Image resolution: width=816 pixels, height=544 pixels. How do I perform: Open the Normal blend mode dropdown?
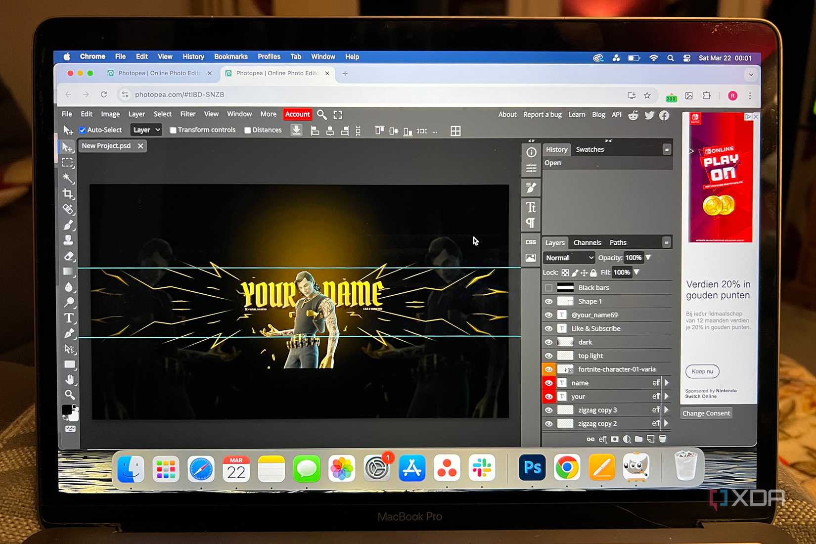coord(569,258)
